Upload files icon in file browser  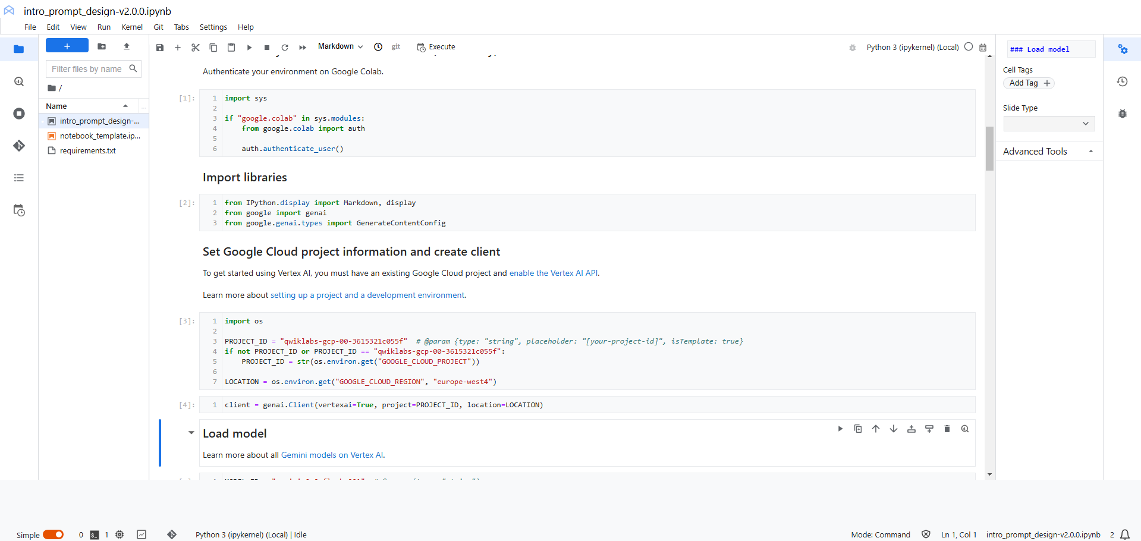(127, 46)
